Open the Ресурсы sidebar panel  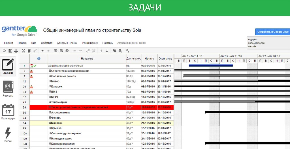pyautogui.click(x=8, y=89)
